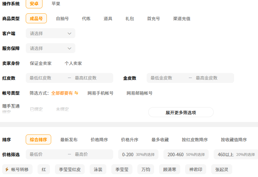Image resolution: width=258 pixels, height=177 pixels.
Task: Open the 客户端 dropdown
Action: point(51,34)
